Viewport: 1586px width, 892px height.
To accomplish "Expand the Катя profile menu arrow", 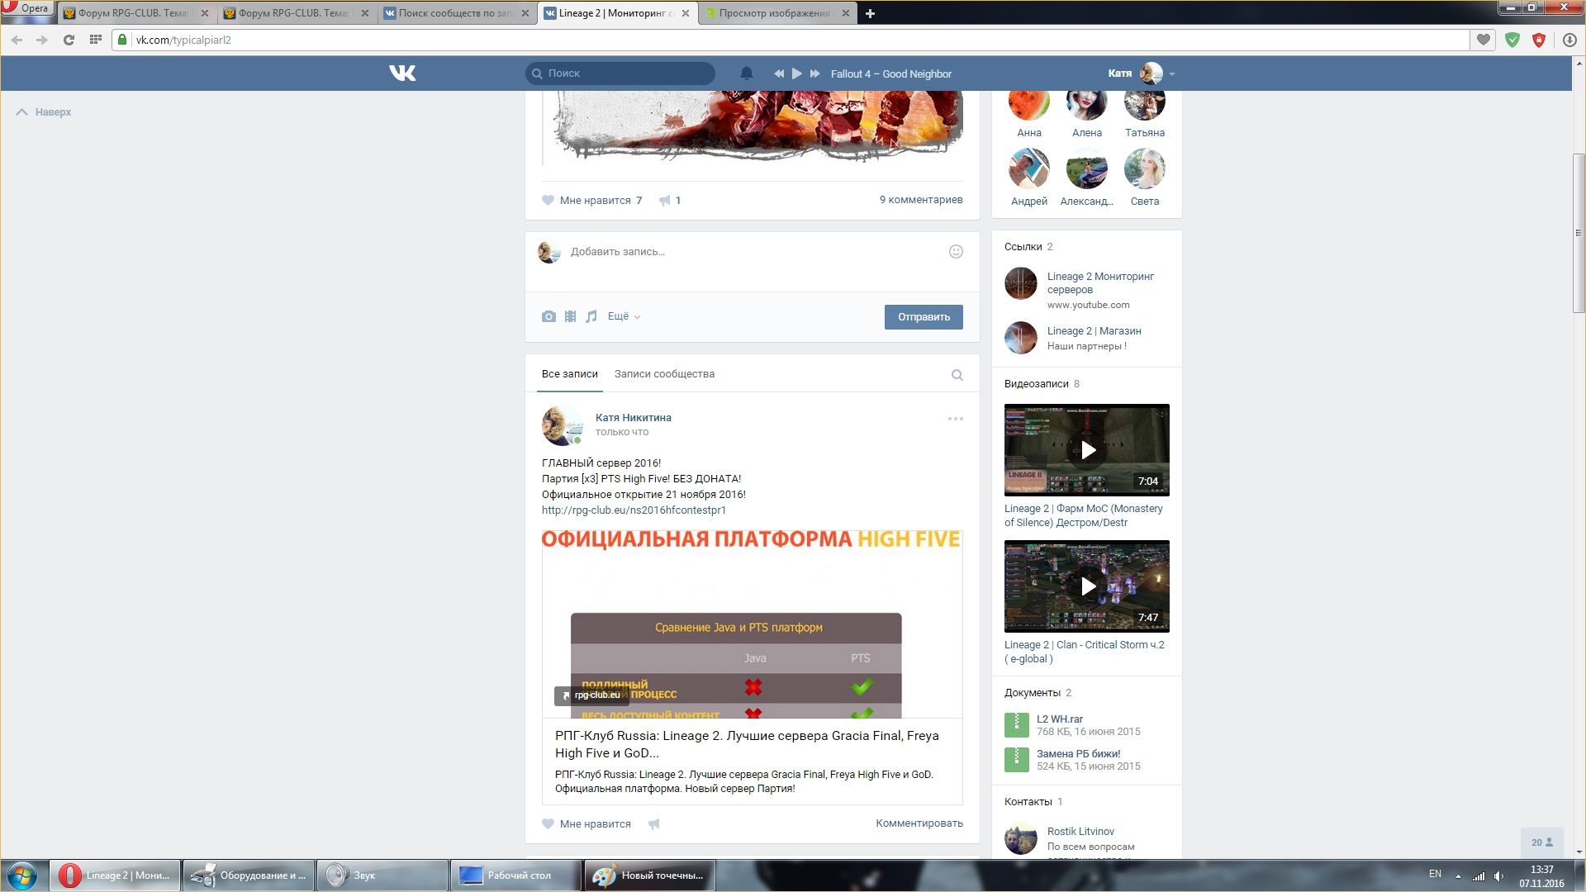I will pyautogui.click(x=1172, y=74).
